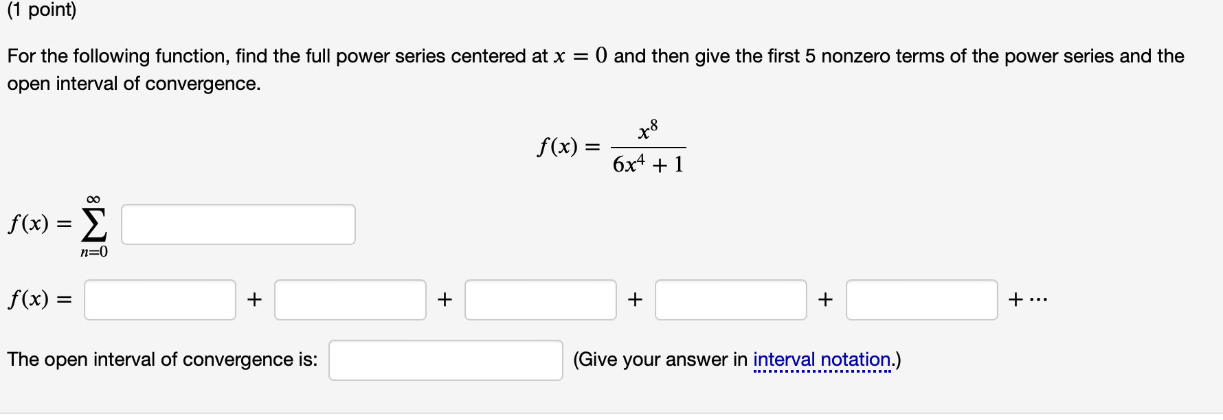Screen dimensions: 1223x420
Task: Select the fifth term input field
Action: coord(922,299)
